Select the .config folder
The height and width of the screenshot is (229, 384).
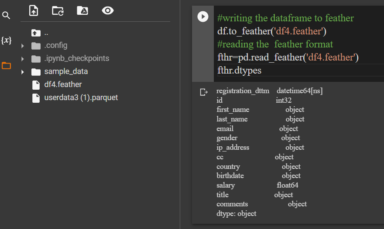tap(55, 45)
